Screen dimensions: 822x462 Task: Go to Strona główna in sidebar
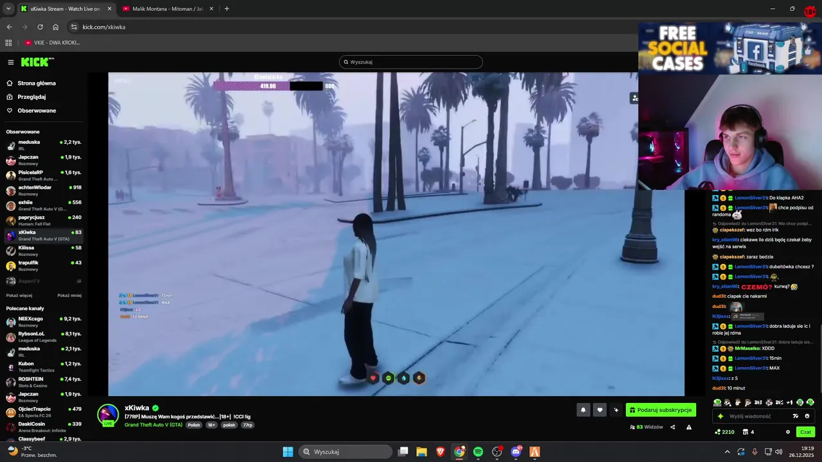pyautogui.click(x=31, y=83)
